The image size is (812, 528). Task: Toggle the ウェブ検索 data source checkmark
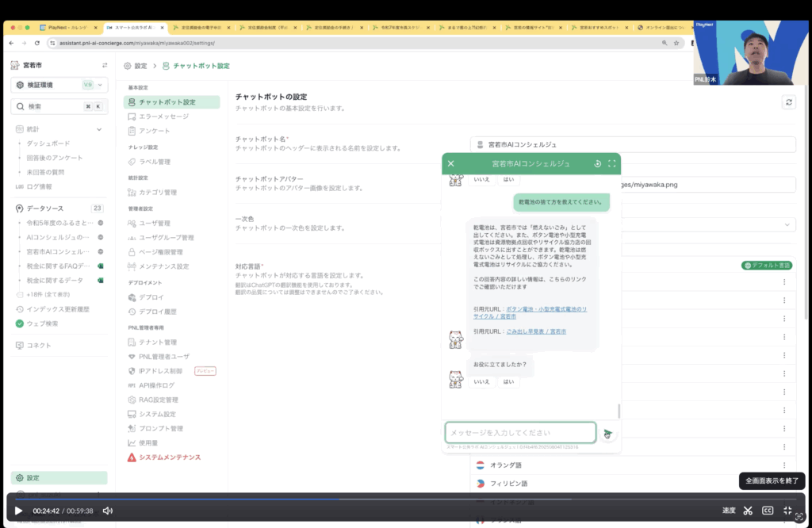point(18,325)
